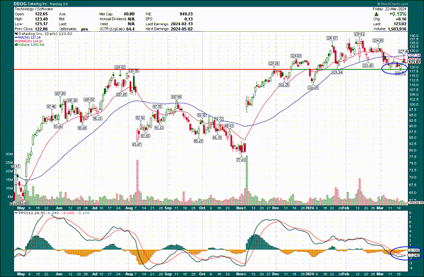Click the 118.02 July peak price label

[x=120, y=67]
